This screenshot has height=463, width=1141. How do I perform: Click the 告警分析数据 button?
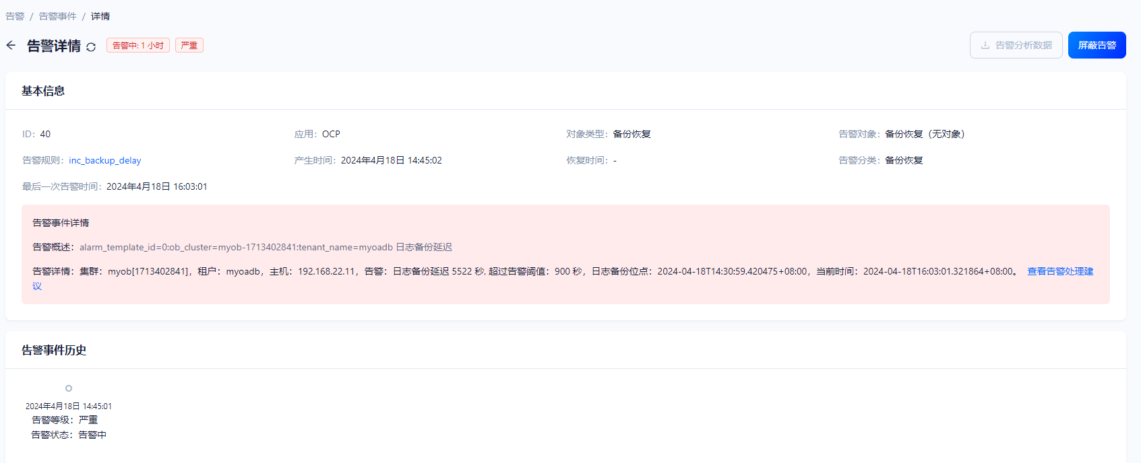(x=1016, y=45)
